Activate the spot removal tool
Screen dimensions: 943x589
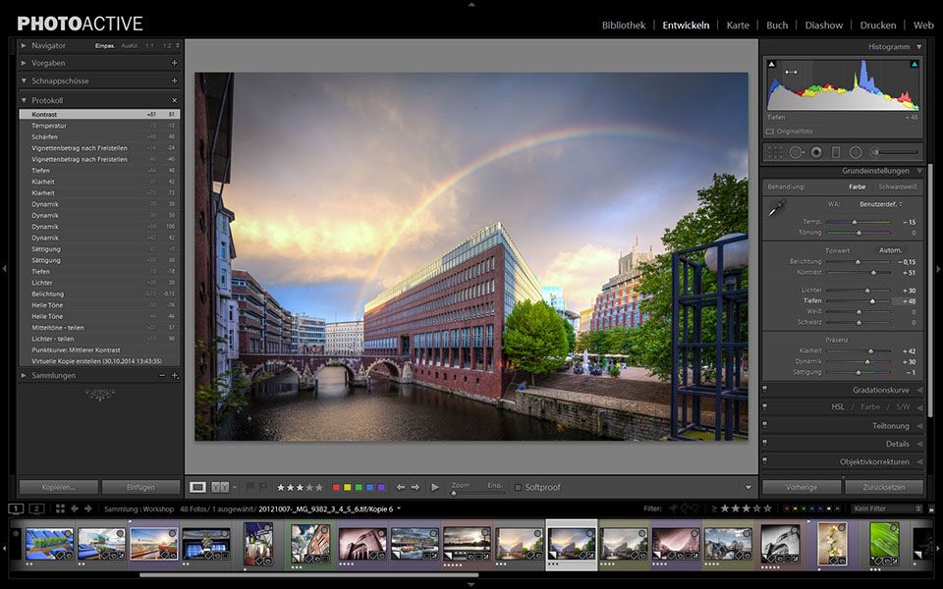[x=796, y=152]
